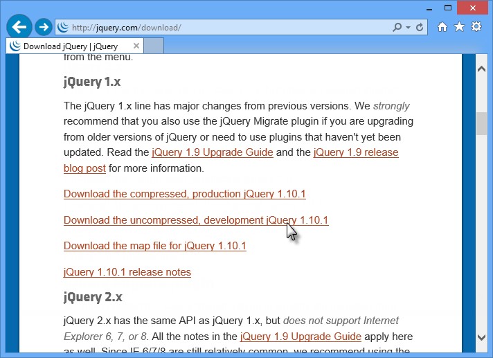Open a new blank tab
Screen dimensions: 493x358
pos(155,46)
